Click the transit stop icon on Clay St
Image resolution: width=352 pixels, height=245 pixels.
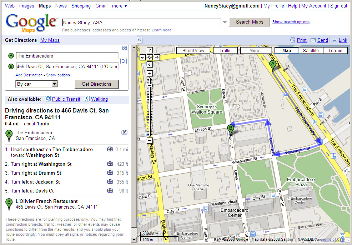click(x=273, y=195)
